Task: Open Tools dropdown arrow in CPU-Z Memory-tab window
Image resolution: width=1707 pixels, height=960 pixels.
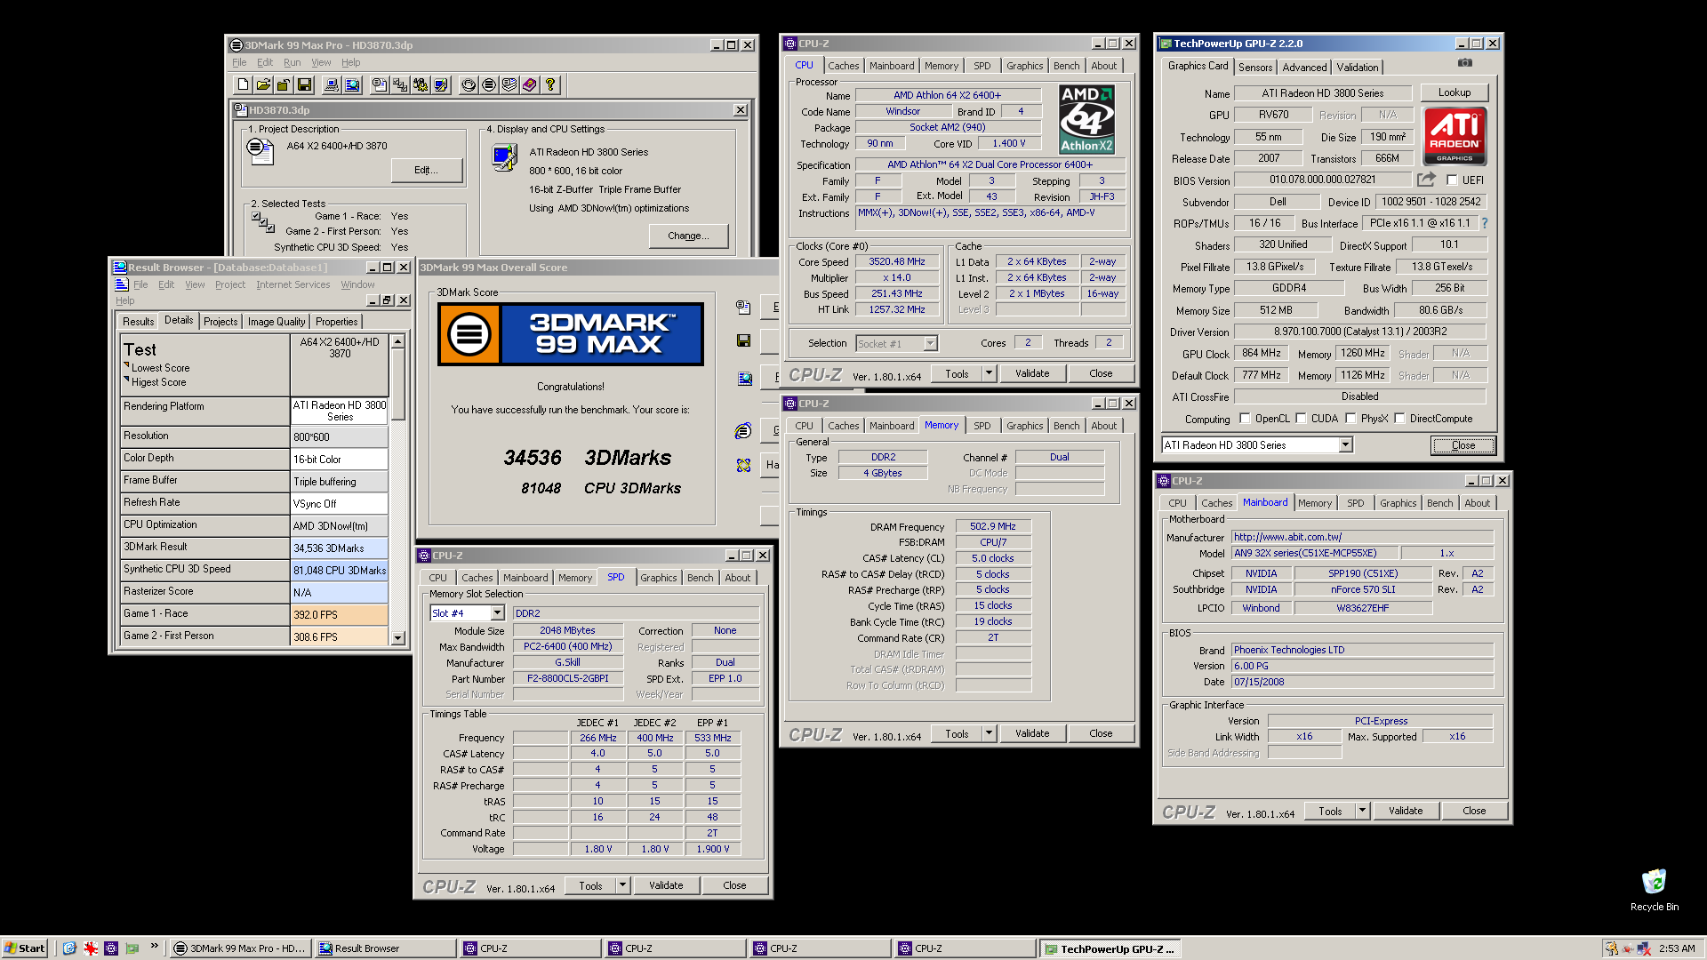Action: tap(989, 733)
